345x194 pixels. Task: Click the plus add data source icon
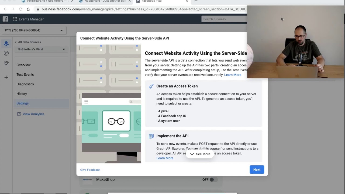pos(6,77)
